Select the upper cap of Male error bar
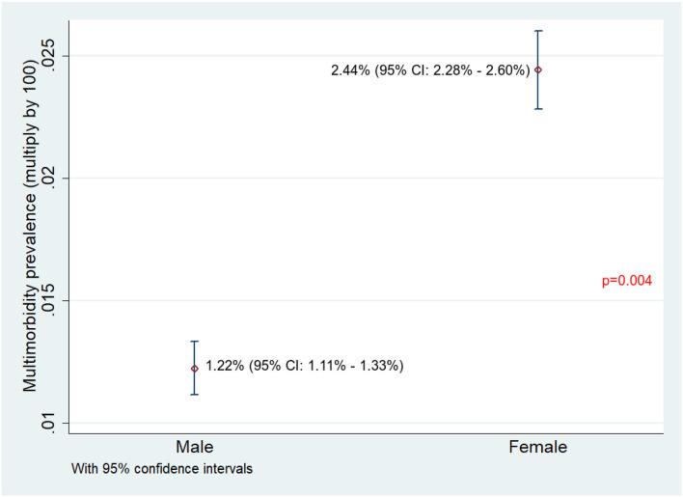This screenshot has height=497, width=683. click(195, 342)
